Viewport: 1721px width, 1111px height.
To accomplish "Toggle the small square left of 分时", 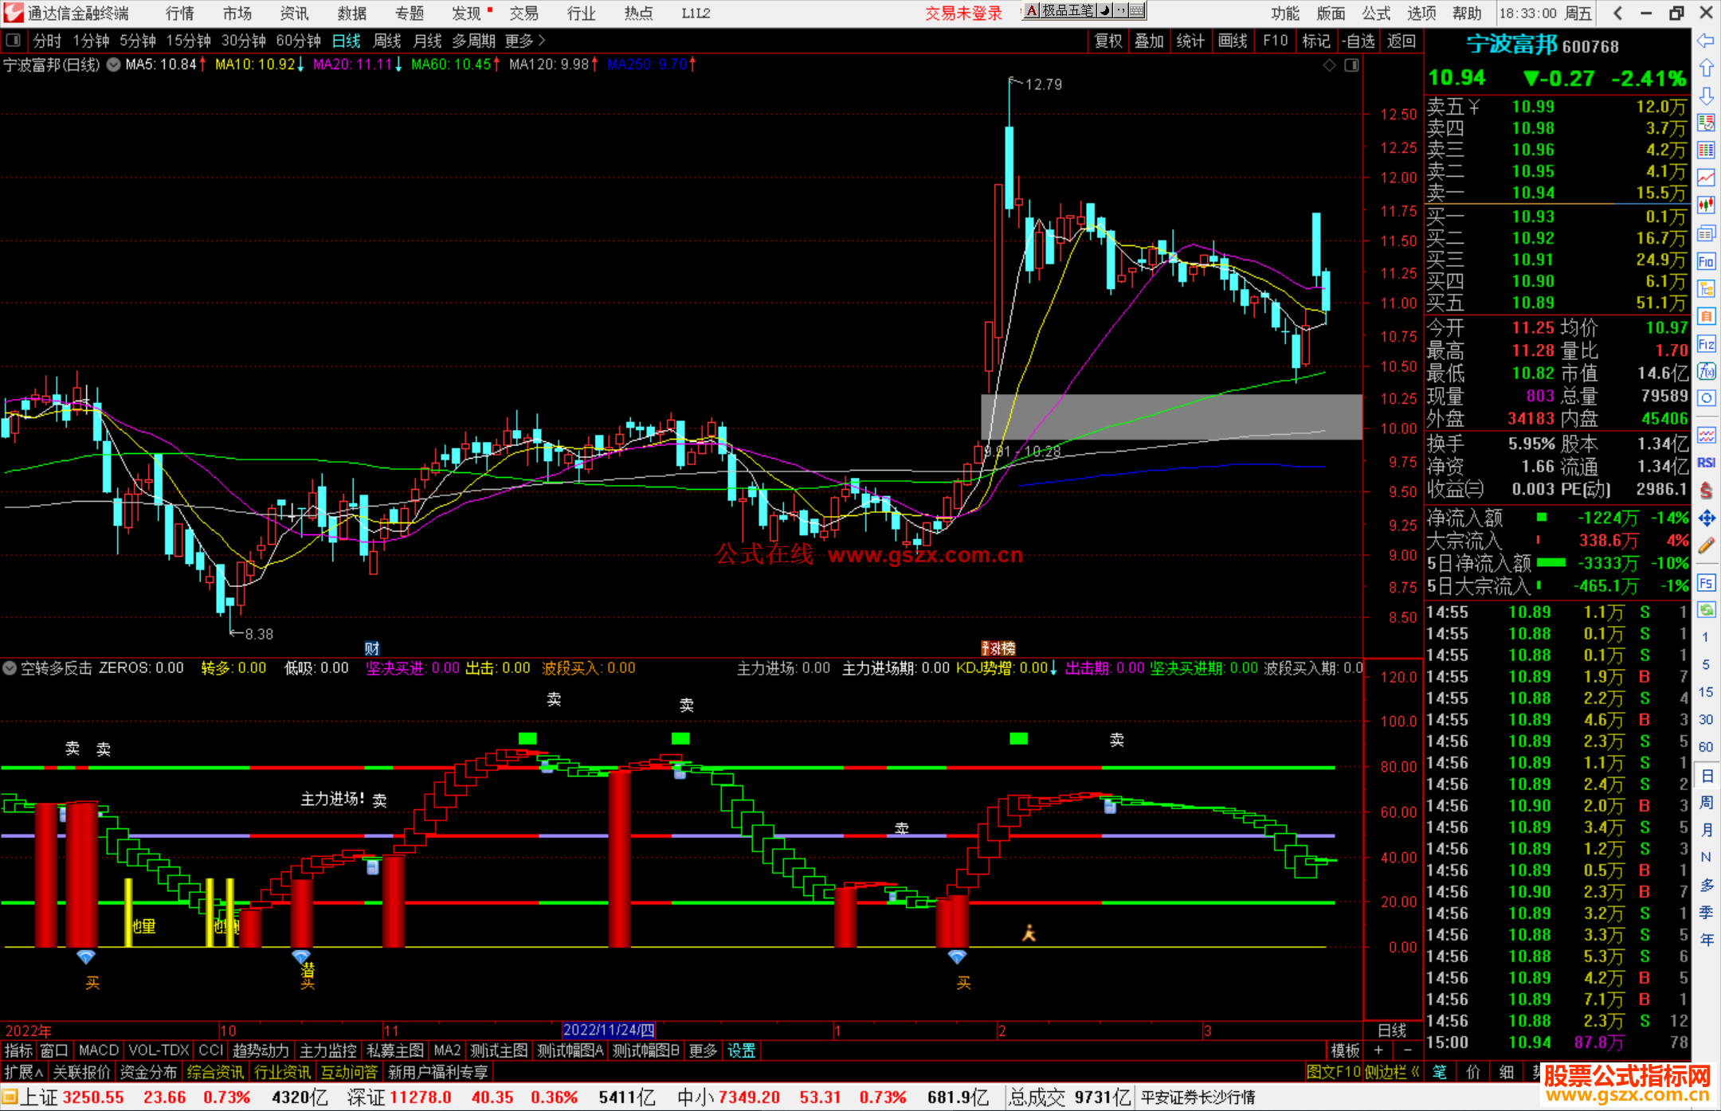I will (14, 41).
